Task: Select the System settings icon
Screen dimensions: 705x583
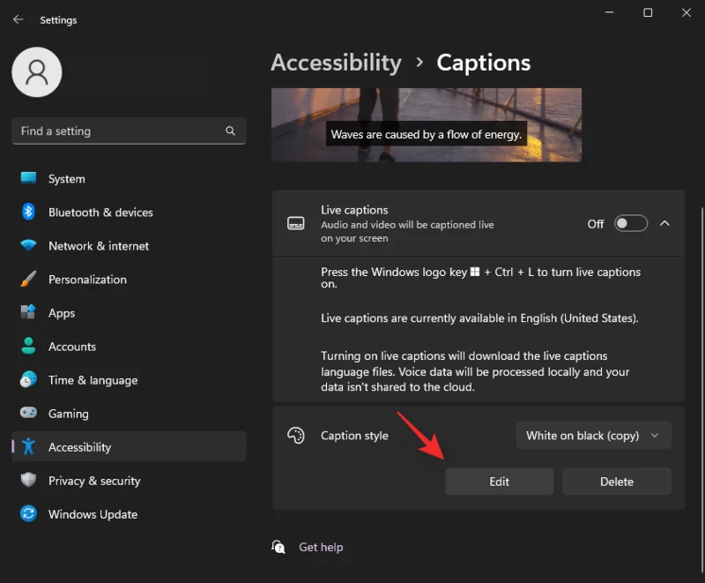Action: tap(27, 178)
